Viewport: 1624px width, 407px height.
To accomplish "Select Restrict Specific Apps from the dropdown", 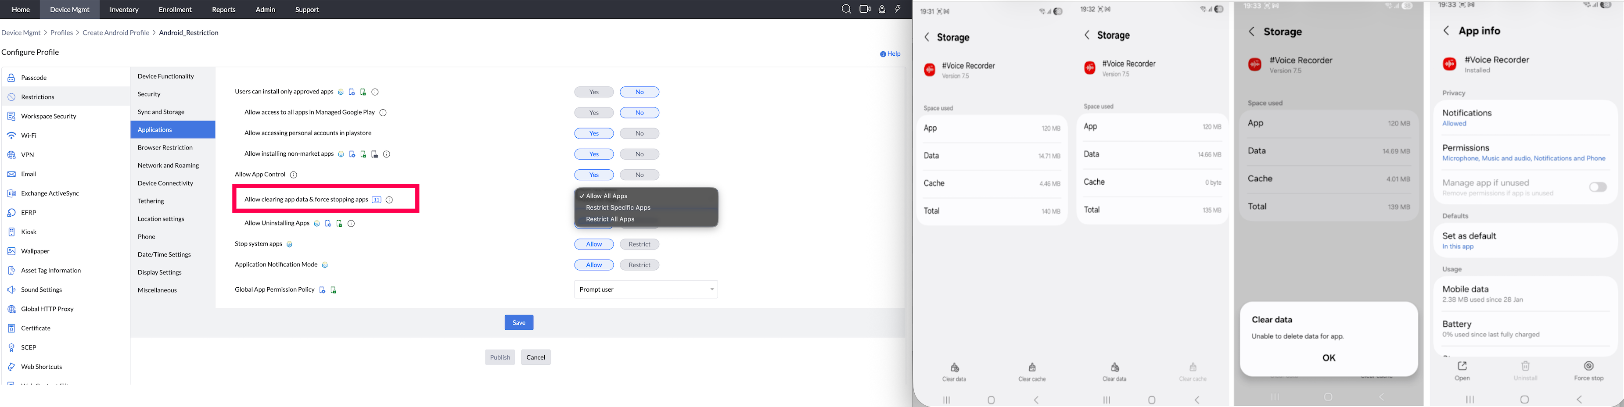I will tap(617, 207).
